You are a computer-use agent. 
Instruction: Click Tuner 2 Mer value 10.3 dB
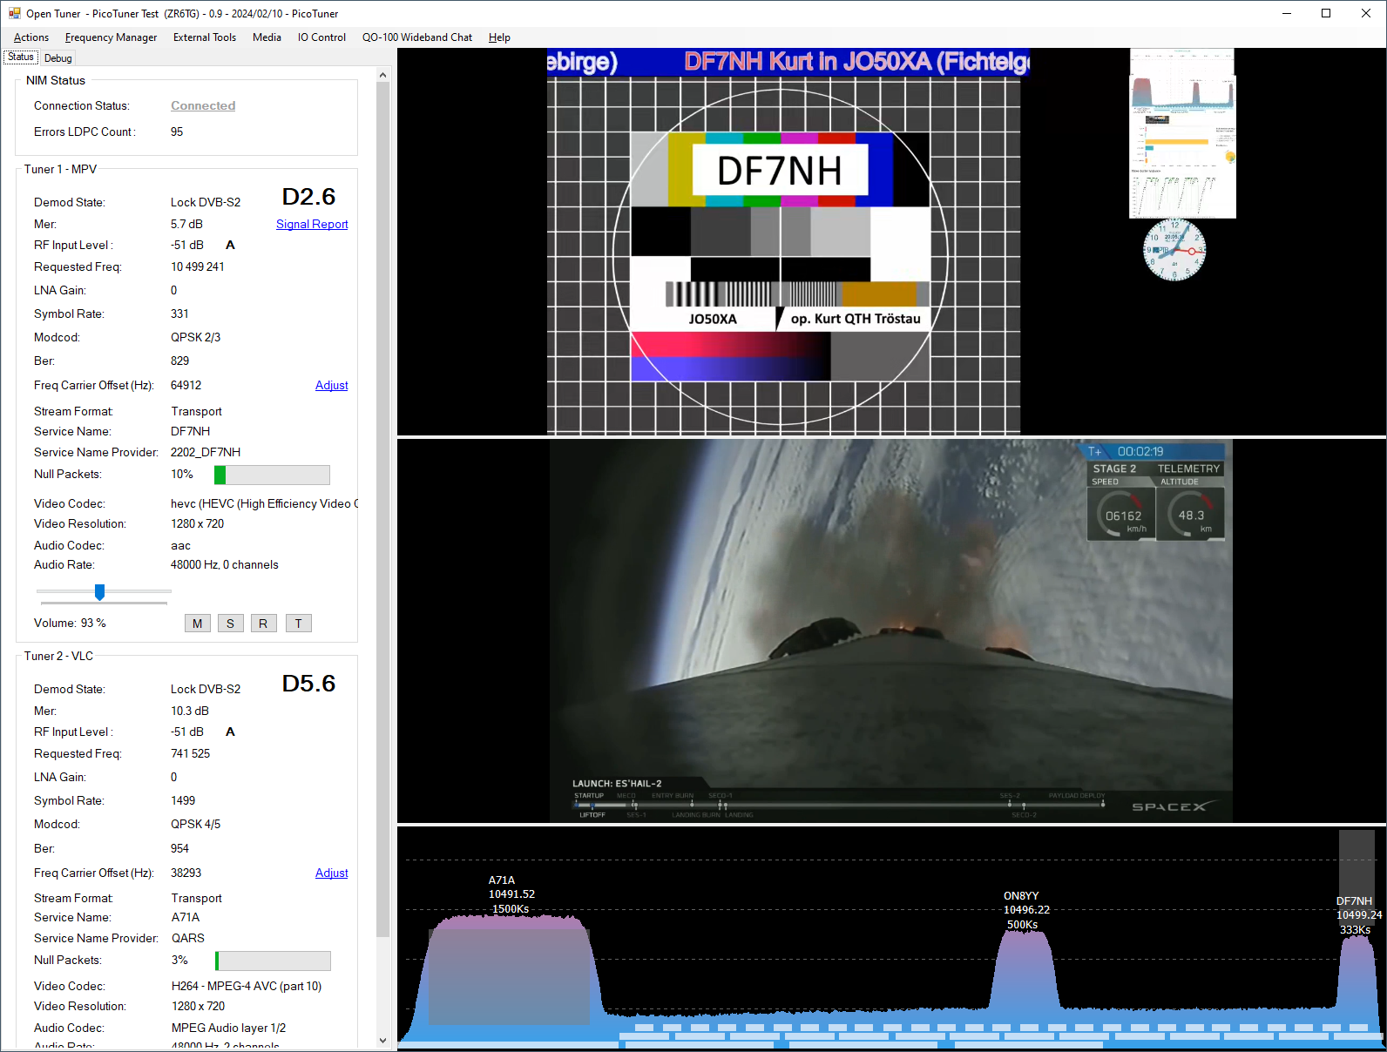[190, 711]
